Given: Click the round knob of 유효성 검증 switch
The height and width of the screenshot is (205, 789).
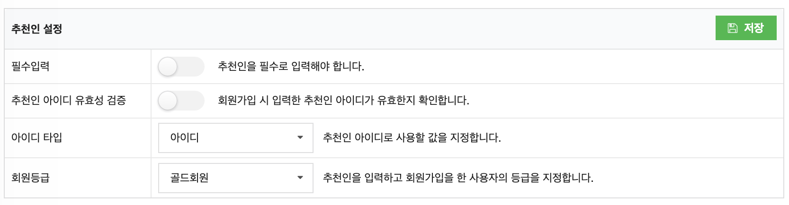Looking at the screenshot, I should [168, 101].
